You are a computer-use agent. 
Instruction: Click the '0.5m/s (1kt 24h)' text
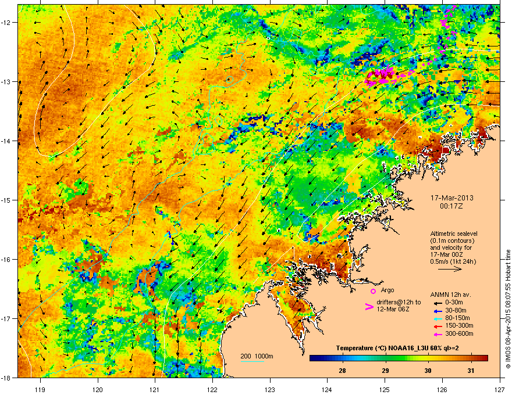tap(453, 261)
